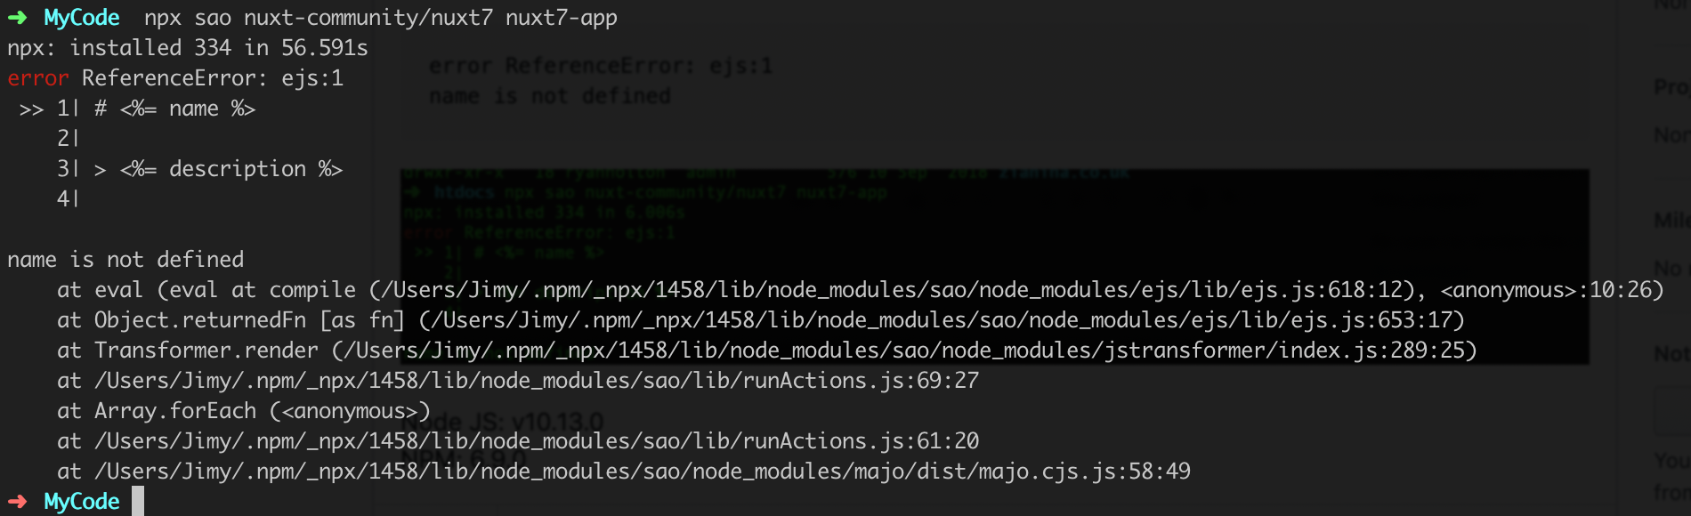The width and height of the screenshot is (1691, 516).
Task: Click the 'name is not defined' message
Action: (x=125, y=260)
